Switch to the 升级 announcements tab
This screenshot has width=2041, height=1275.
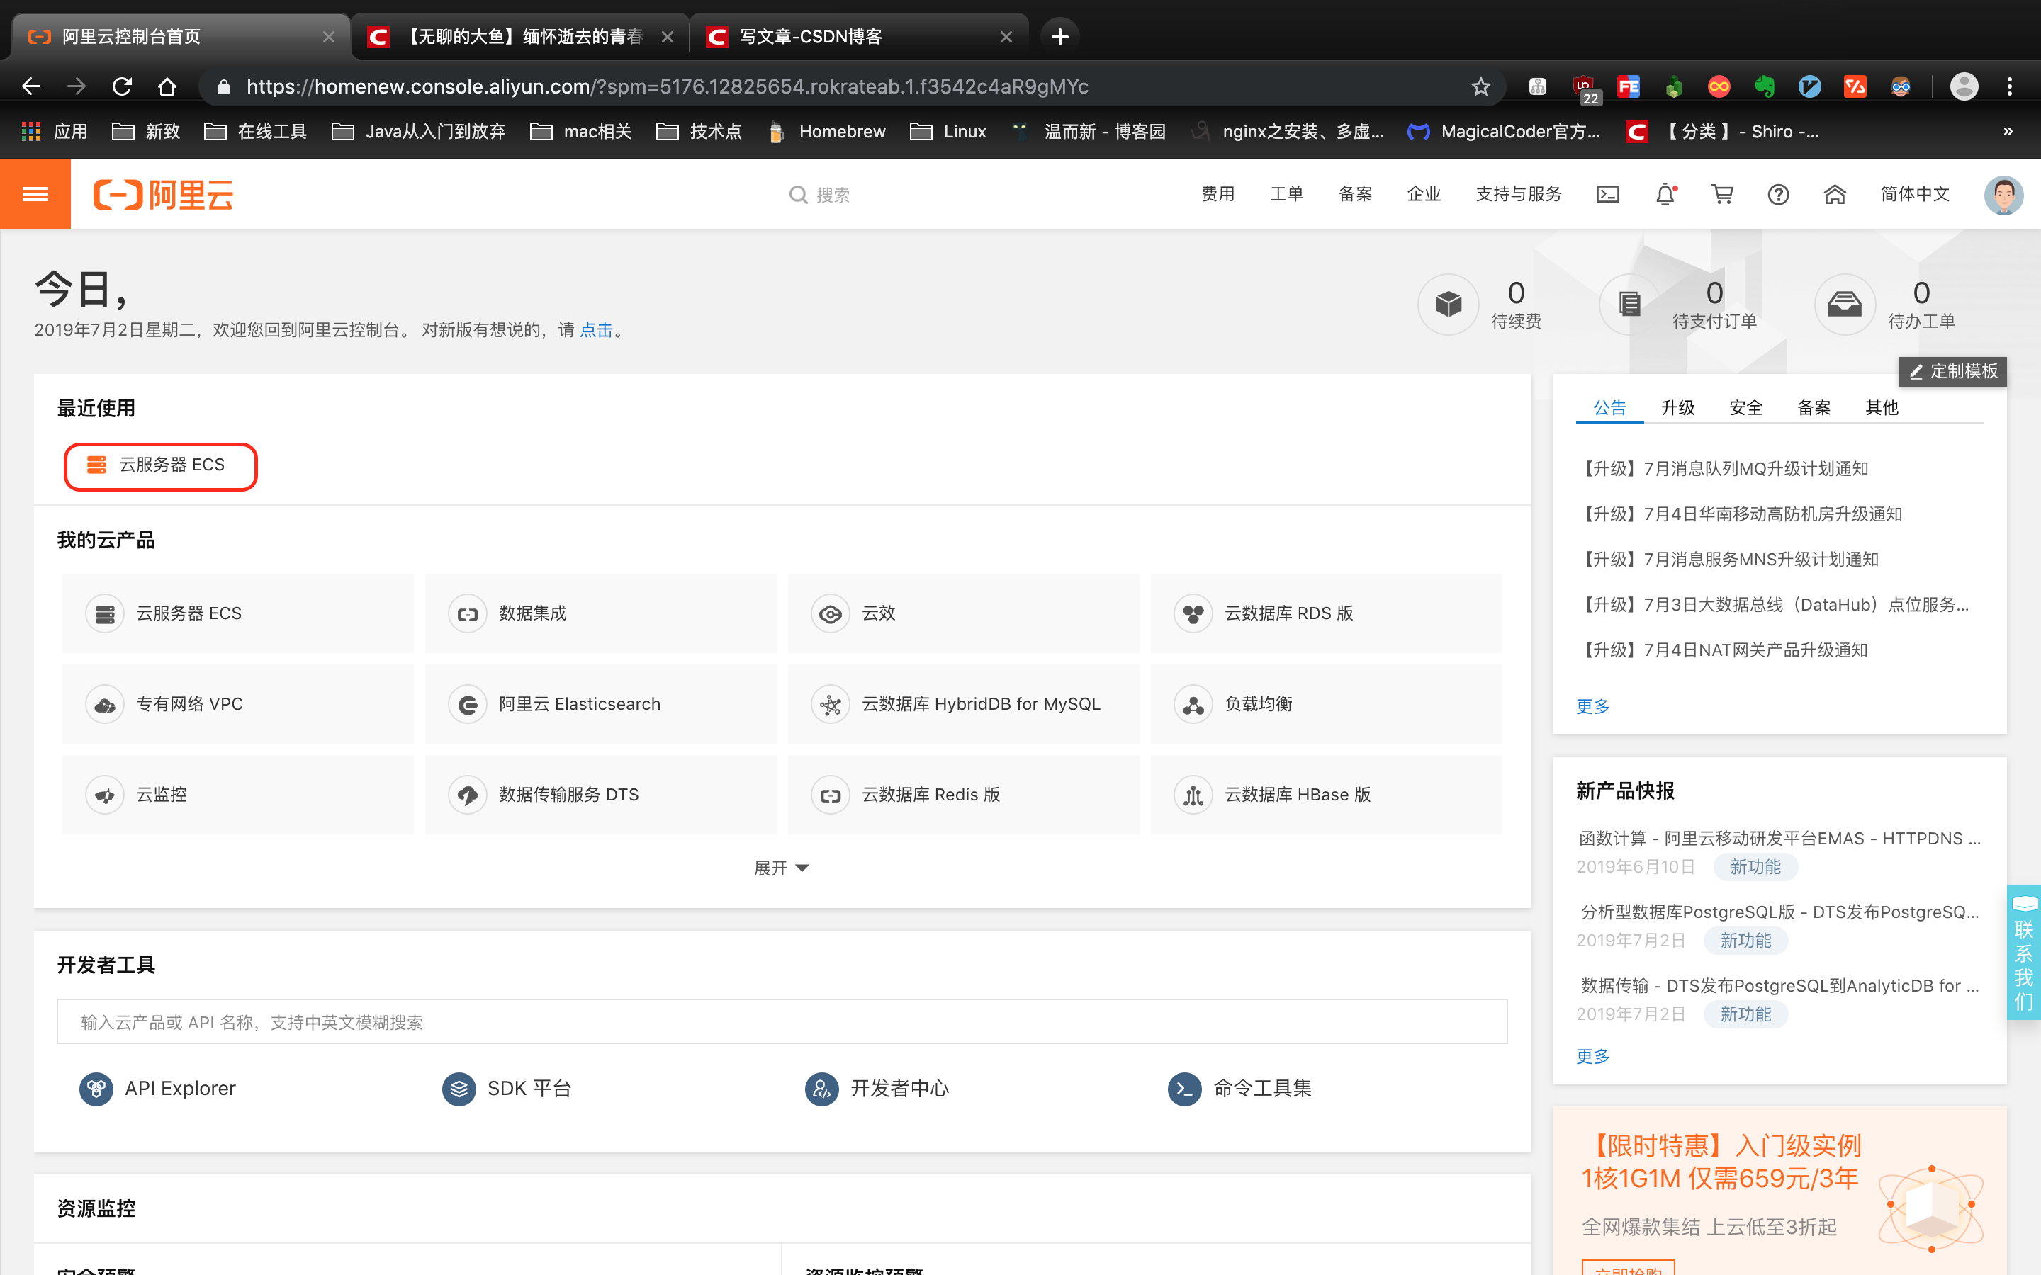coord(1677,407)
